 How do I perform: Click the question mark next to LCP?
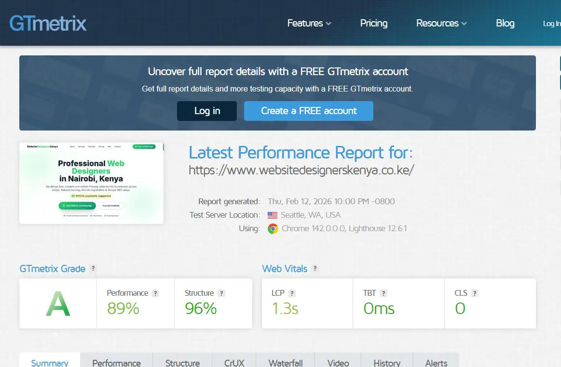[292, 293]
